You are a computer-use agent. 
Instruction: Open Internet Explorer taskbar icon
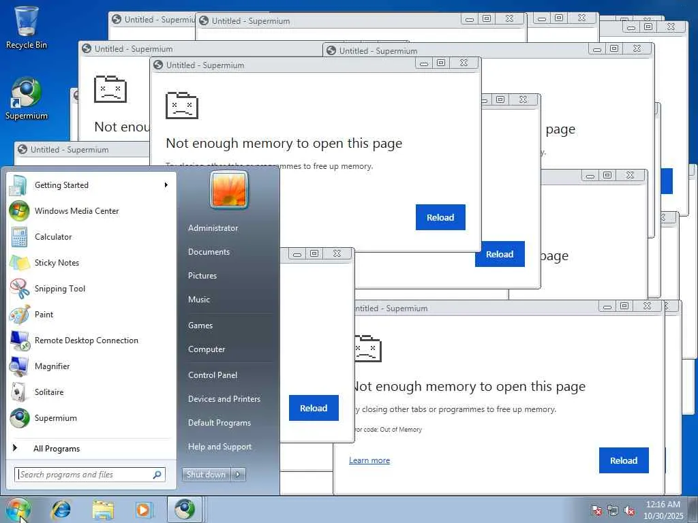61,509
